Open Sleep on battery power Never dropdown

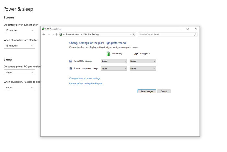pyautogui.click(x=19, y=72)
